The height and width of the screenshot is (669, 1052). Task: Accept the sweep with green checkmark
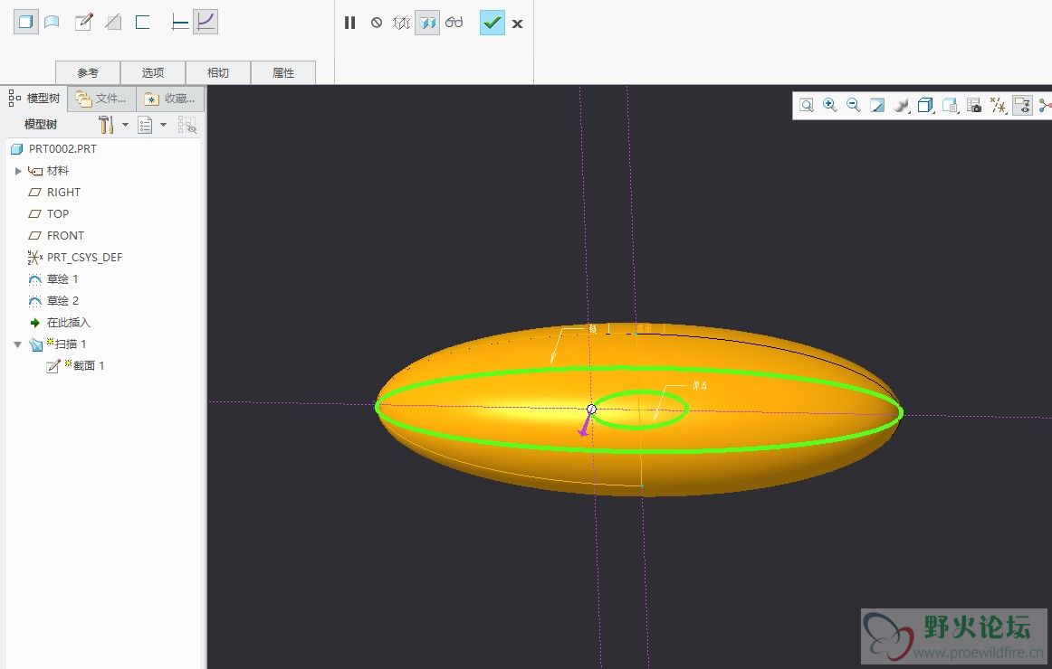[x=493, y=23]
